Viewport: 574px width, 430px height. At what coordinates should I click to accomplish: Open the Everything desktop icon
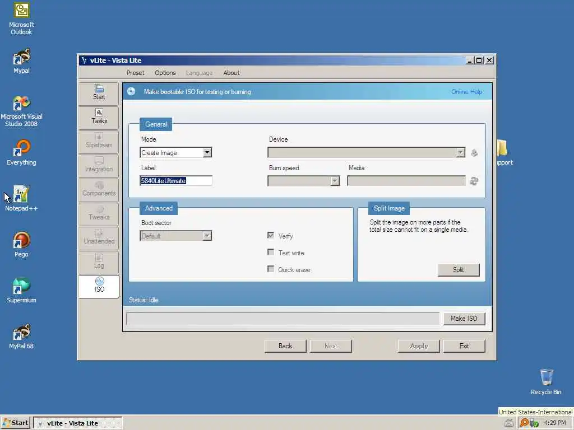pos(21,153)
